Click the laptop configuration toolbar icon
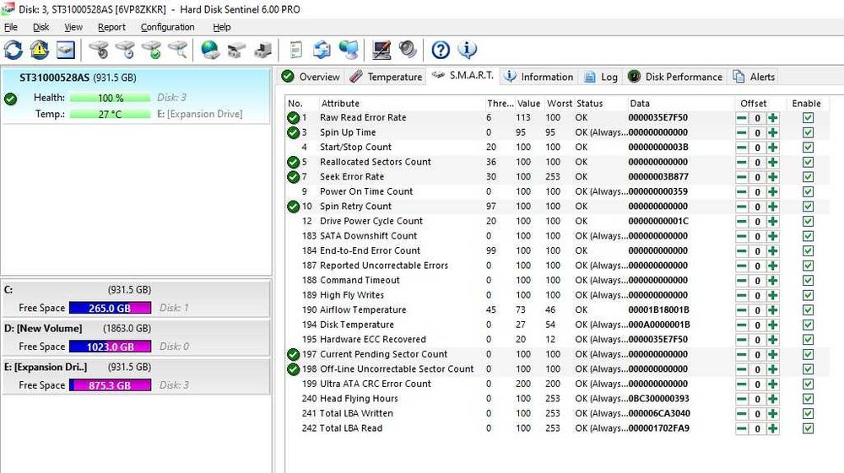Screen dimensions: 844x473 coord(381,50)
